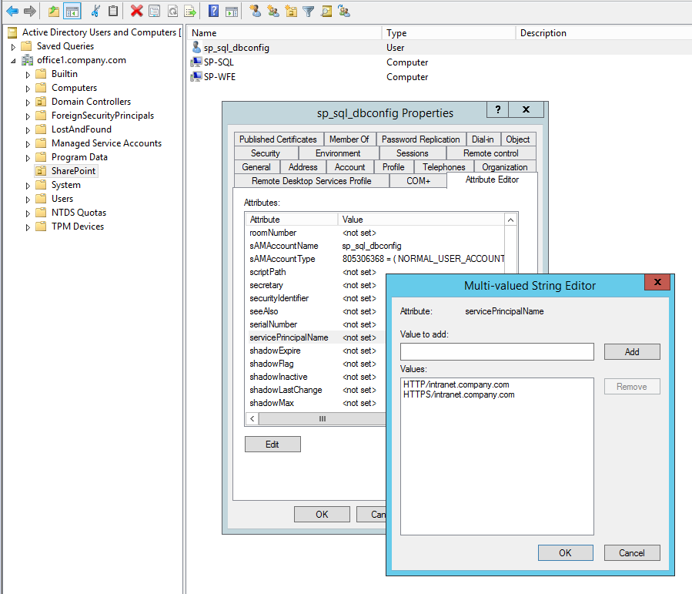The width and height of the screenshot is (692, 594).
Task: Select the Users container in the tree
Action: (x=62, y=199)
